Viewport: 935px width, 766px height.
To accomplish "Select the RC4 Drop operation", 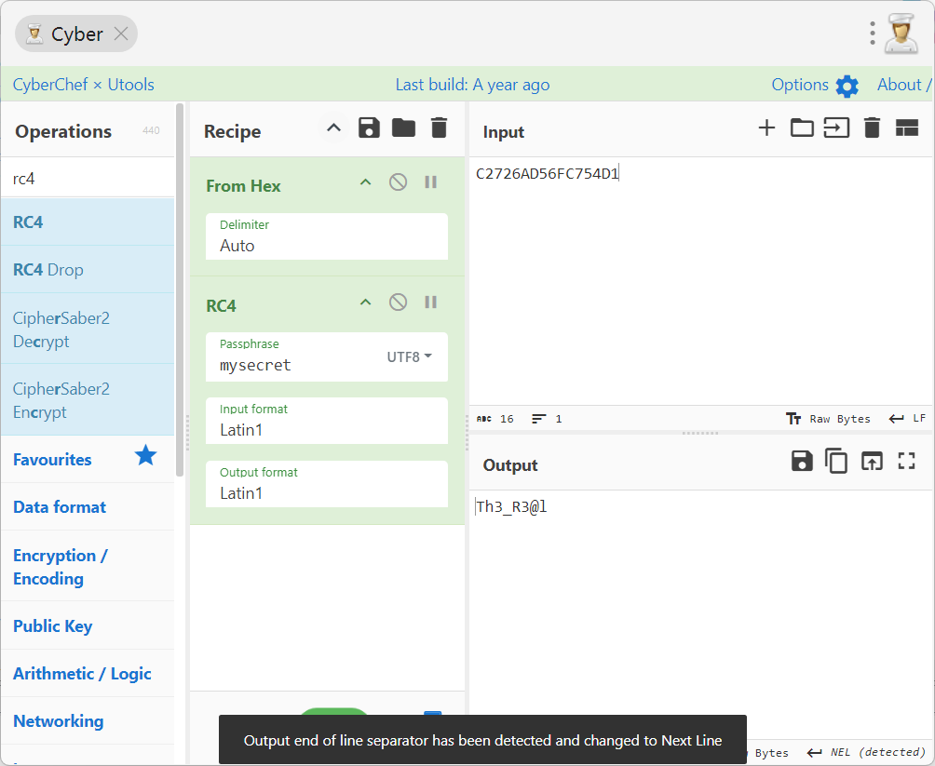I will [x=88, y=269].
